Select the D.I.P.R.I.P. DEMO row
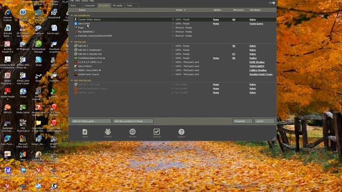342x192 pixels. [173, 62]
